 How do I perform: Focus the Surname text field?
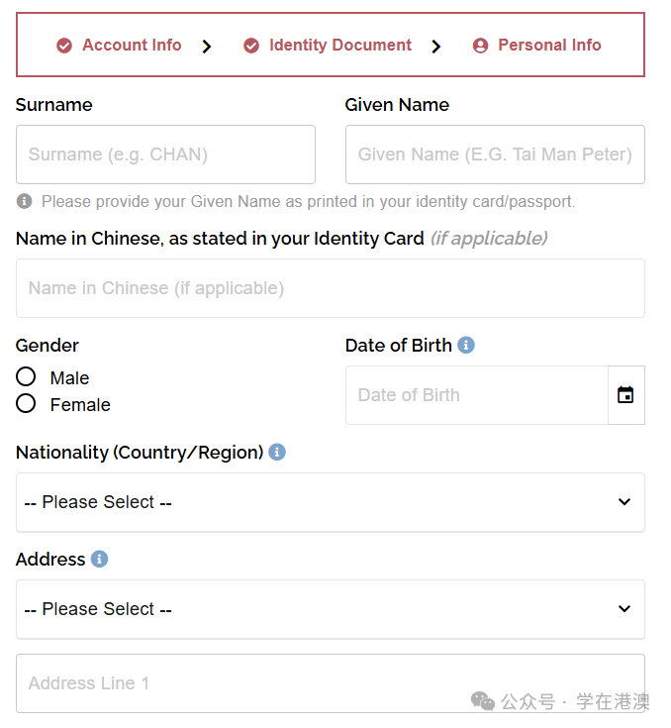pos(165,155)
